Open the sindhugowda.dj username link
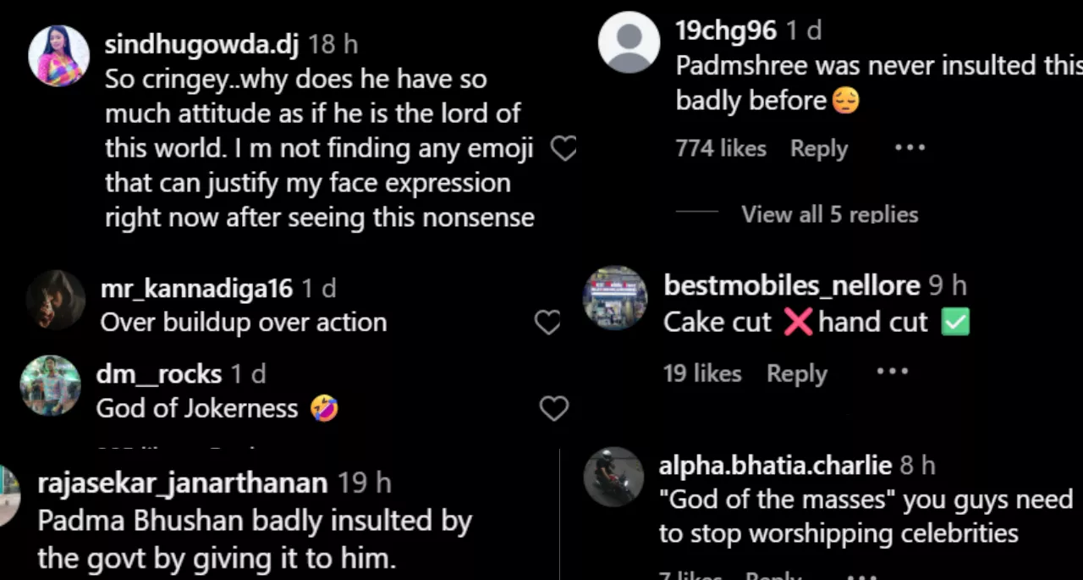The image size is (1083, 580). tap(201, 45)
